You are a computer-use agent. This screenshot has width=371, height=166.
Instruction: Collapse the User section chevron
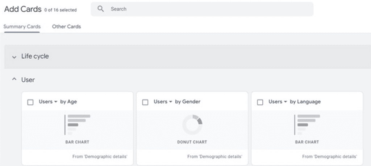tap(14, 80)
